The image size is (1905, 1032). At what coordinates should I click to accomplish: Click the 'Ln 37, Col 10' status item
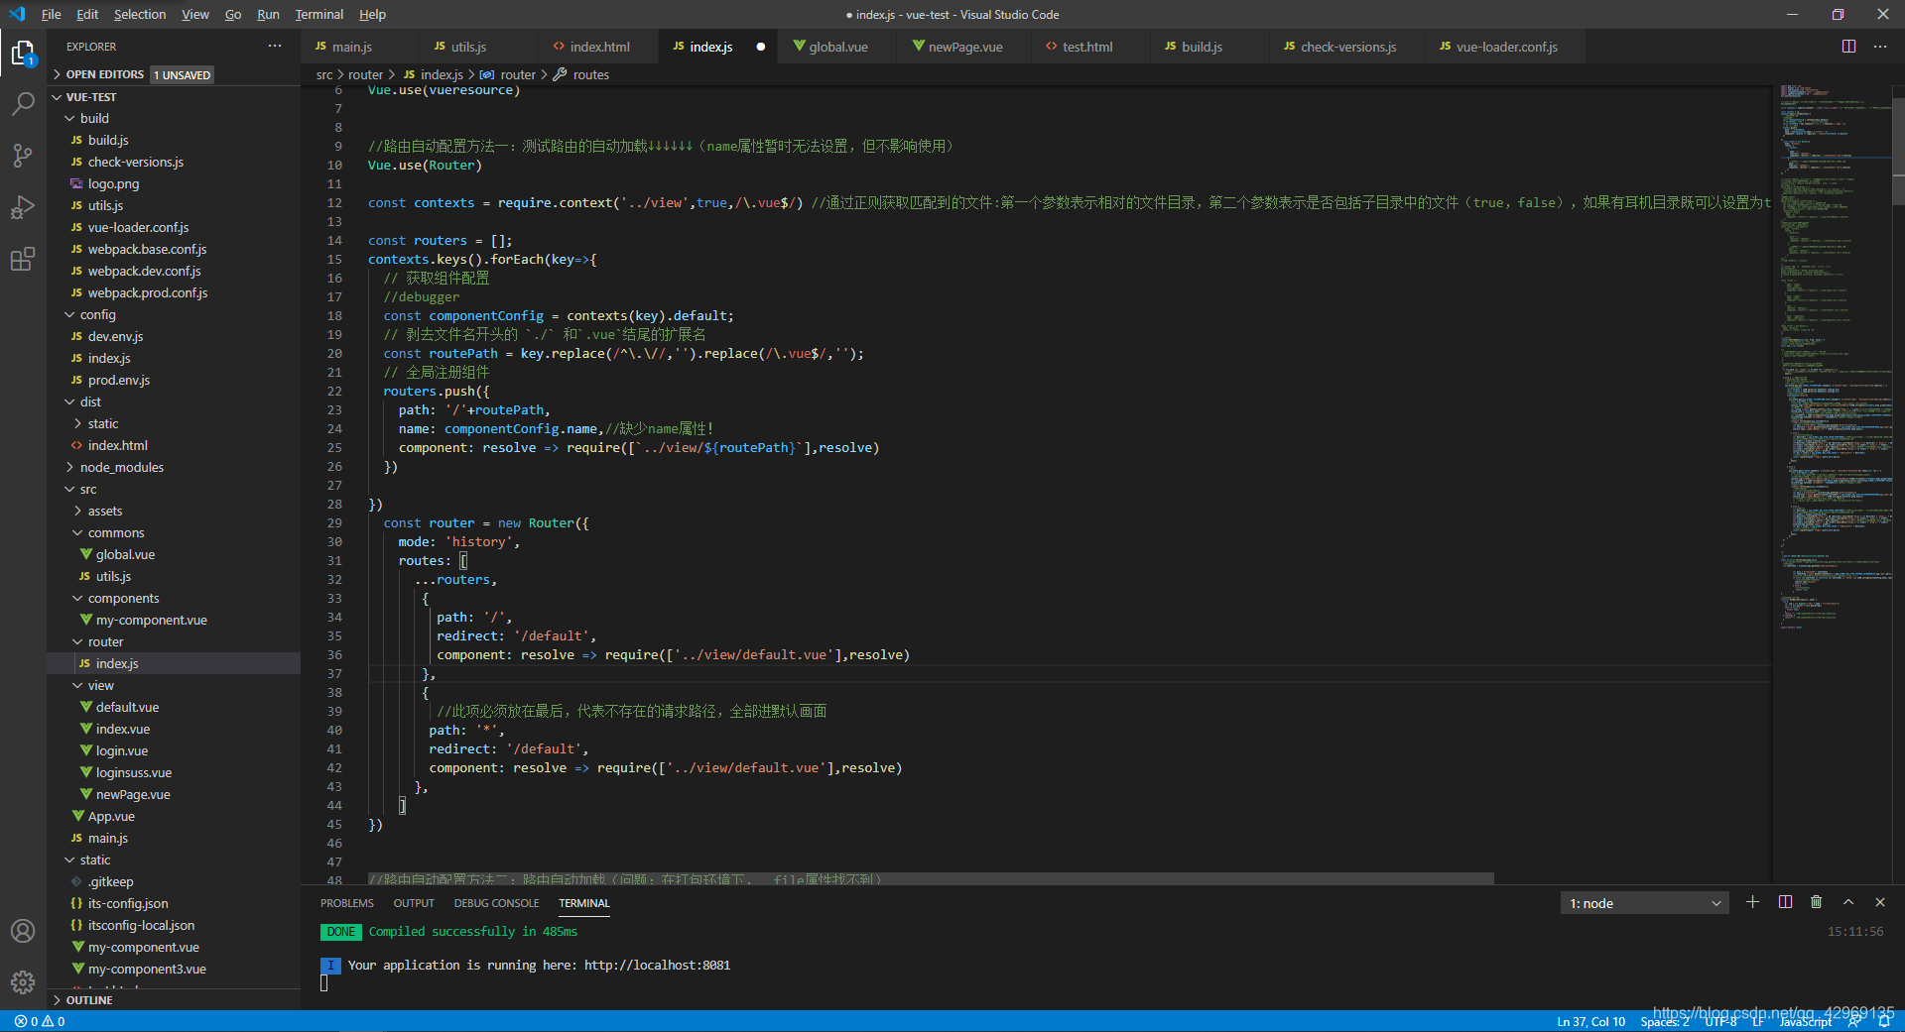point(1590,1021)
